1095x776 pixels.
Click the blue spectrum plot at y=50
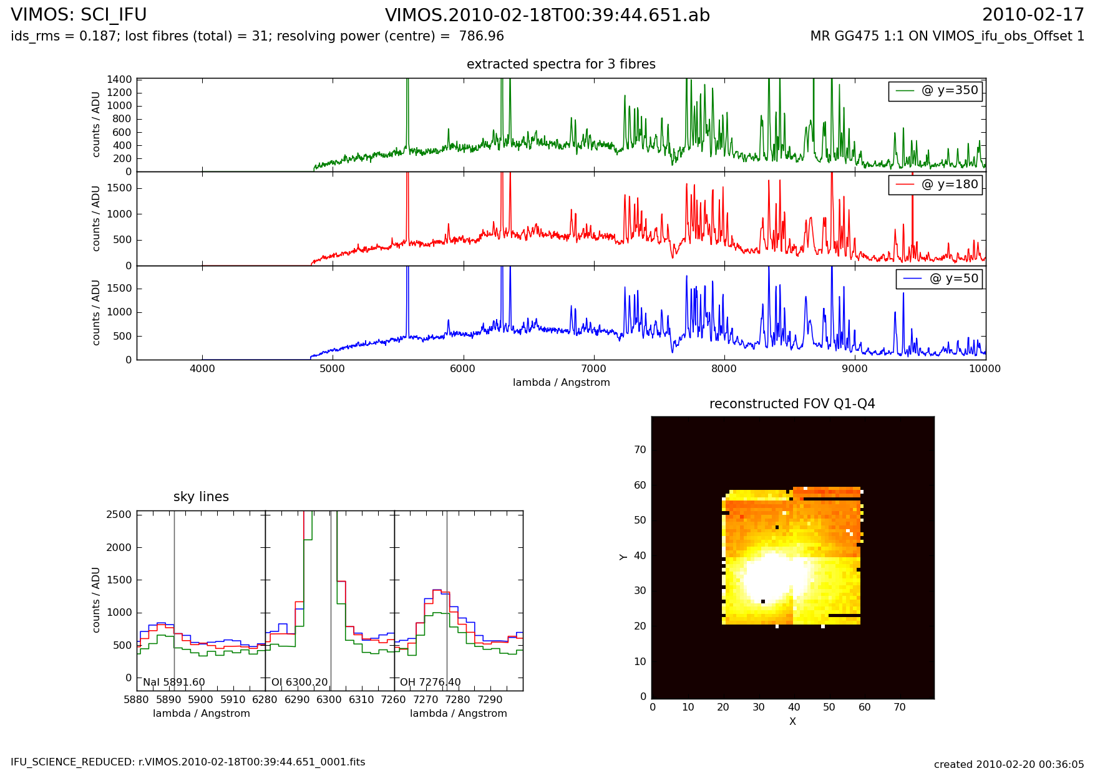(561, 313)
